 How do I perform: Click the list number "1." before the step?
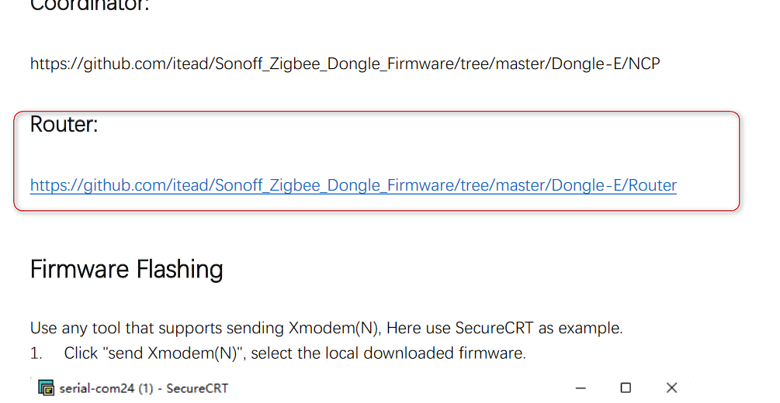coord(36,353)
